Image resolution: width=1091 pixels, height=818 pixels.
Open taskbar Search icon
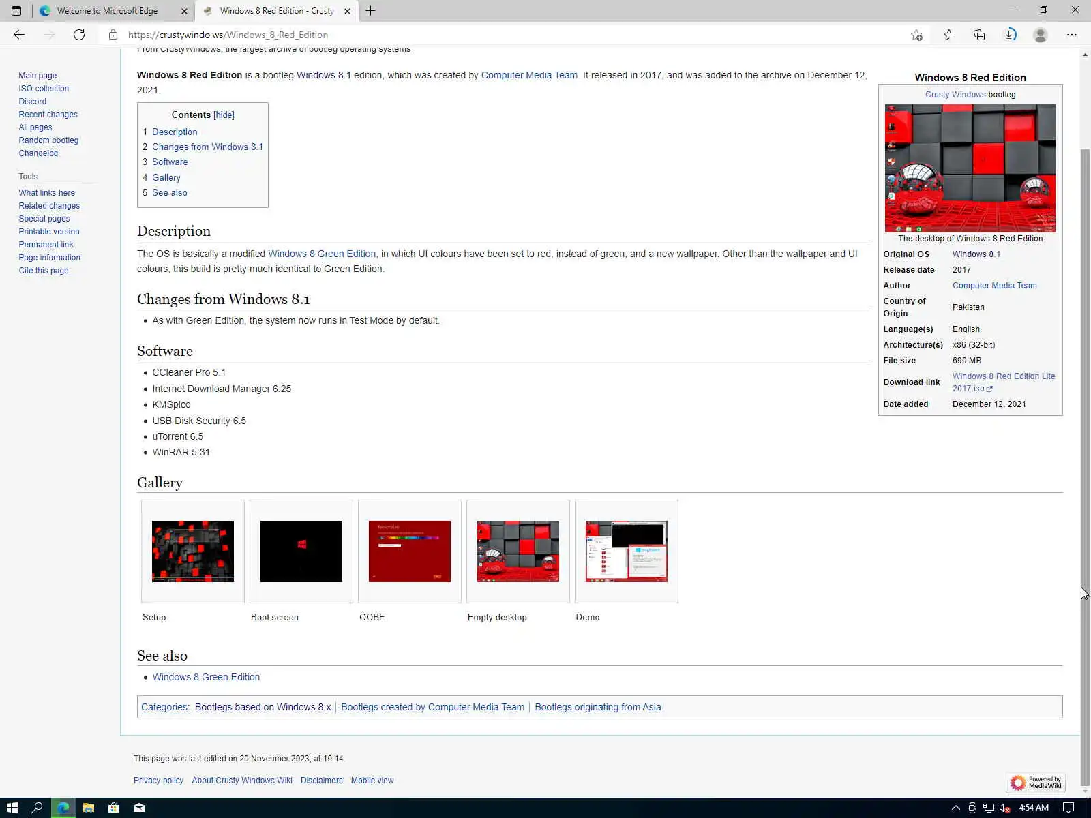point(38,808)
